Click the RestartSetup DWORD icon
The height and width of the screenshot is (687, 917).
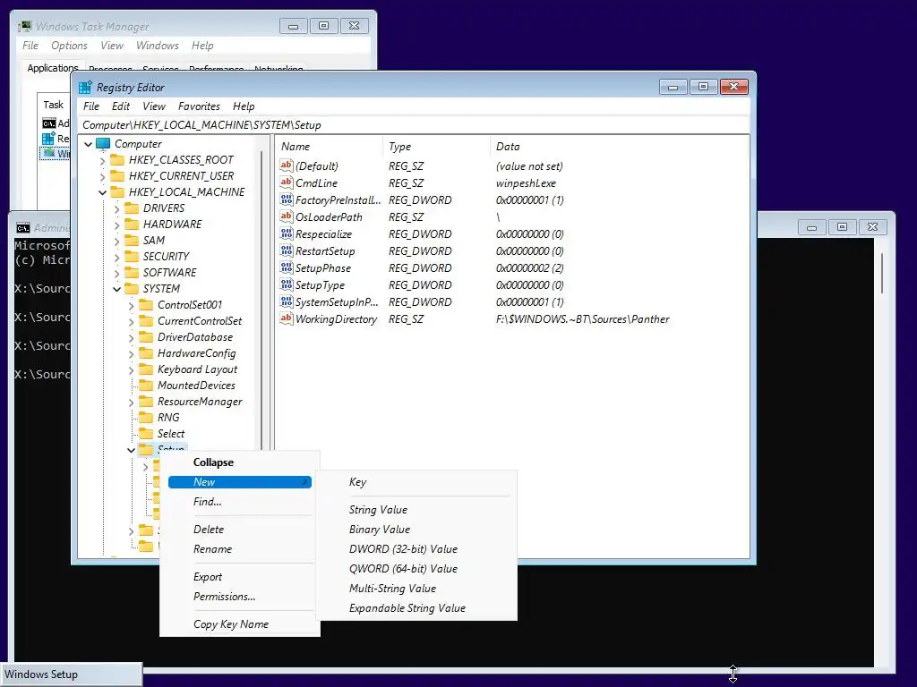286,250
